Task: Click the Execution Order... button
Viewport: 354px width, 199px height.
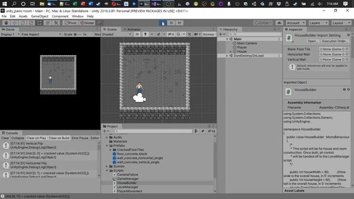Action: pyautogui.click(x=335, y=41)
